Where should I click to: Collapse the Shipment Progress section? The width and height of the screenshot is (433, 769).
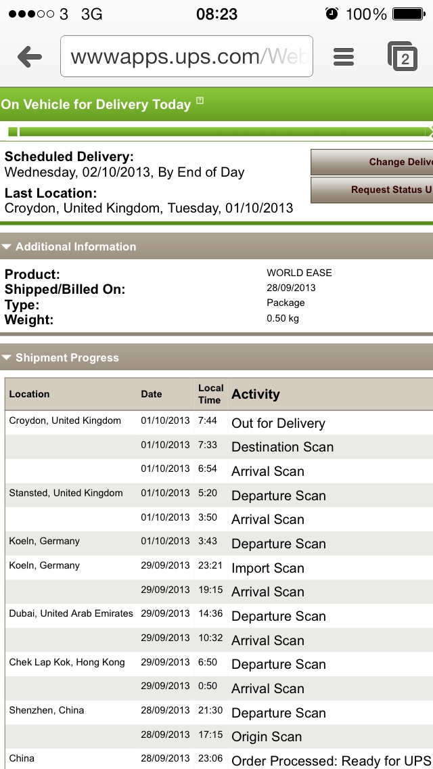tap(6, 357)
